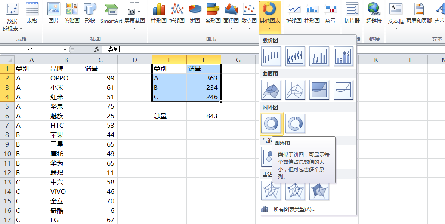The width and height of the screenshot is (445, 224).
Task: Click the 魅族 brand cell
Action: point(66,116)
